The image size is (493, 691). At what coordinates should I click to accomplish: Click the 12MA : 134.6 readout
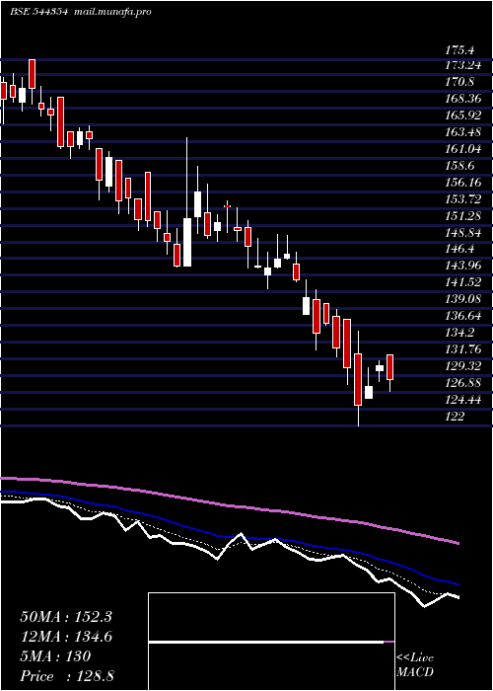click(x=66, y=637)
